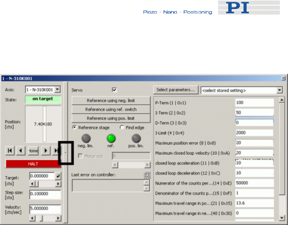Click the Motor out slider's left arrow

click(x=115, y=165)
